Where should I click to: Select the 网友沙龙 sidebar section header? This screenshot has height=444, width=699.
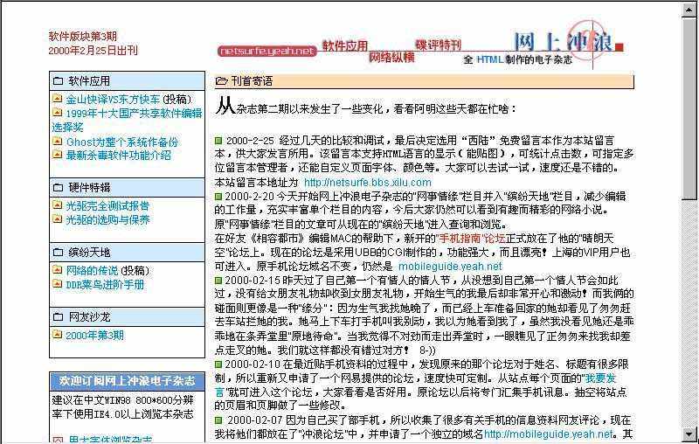coord(127,317)
